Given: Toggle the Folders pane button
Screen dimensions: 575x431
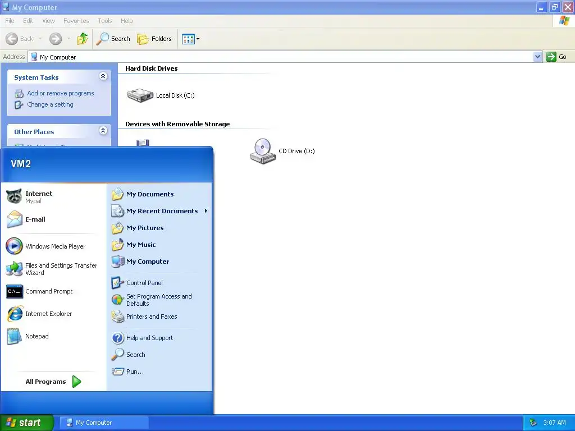Looking at the screenshot, I should [154, 39].
